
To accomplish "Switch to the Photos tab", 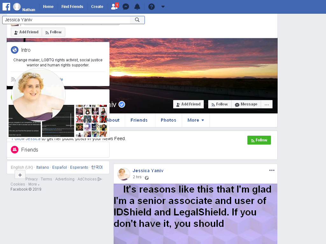I will pyautogui.click(x=168, y=120).
